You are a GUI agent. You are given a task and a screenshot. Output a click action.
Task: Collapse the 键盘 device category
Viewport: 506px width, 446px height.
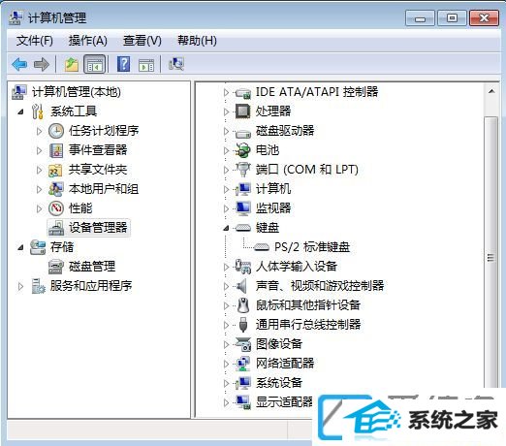pyautogui.click(x=226, y=228)
